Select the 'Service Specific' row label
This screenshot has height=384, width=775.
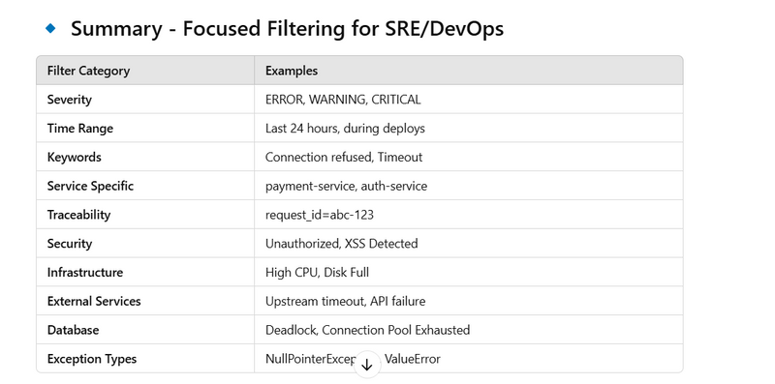tap(90, 186)
